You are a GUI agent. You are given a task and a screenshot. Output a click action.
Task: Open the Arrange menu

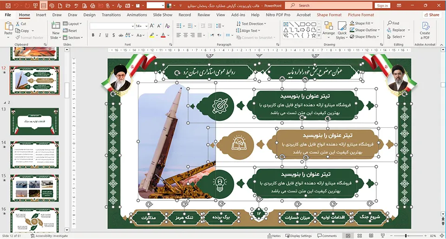(328, 30)
